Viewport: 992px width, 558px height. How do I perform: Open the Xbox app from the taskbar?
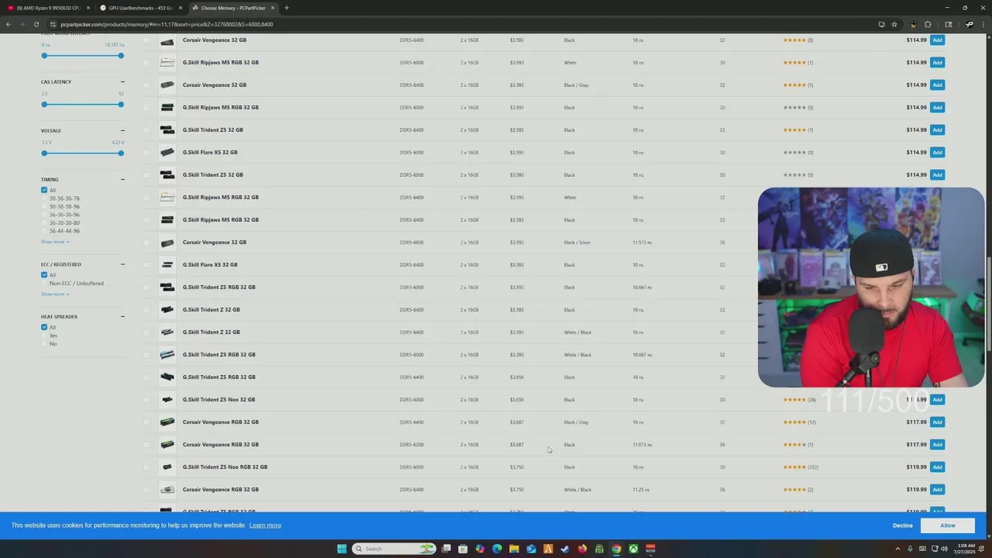pyautogui.click(x=633, y=549)
